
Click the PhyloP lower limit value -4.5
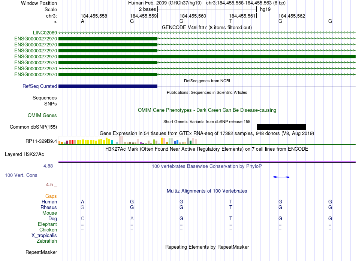(49, 185)
